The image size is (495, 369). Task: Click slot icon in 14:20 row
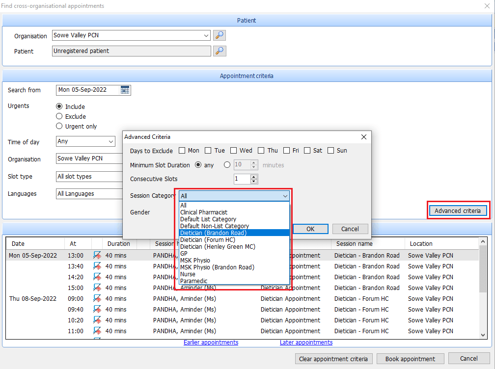[x=97, y=277]
